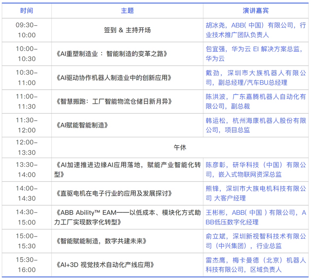311x280 pixels.
Task: Select the 11:30–12:00 time cell
Action: pos(27,125)
